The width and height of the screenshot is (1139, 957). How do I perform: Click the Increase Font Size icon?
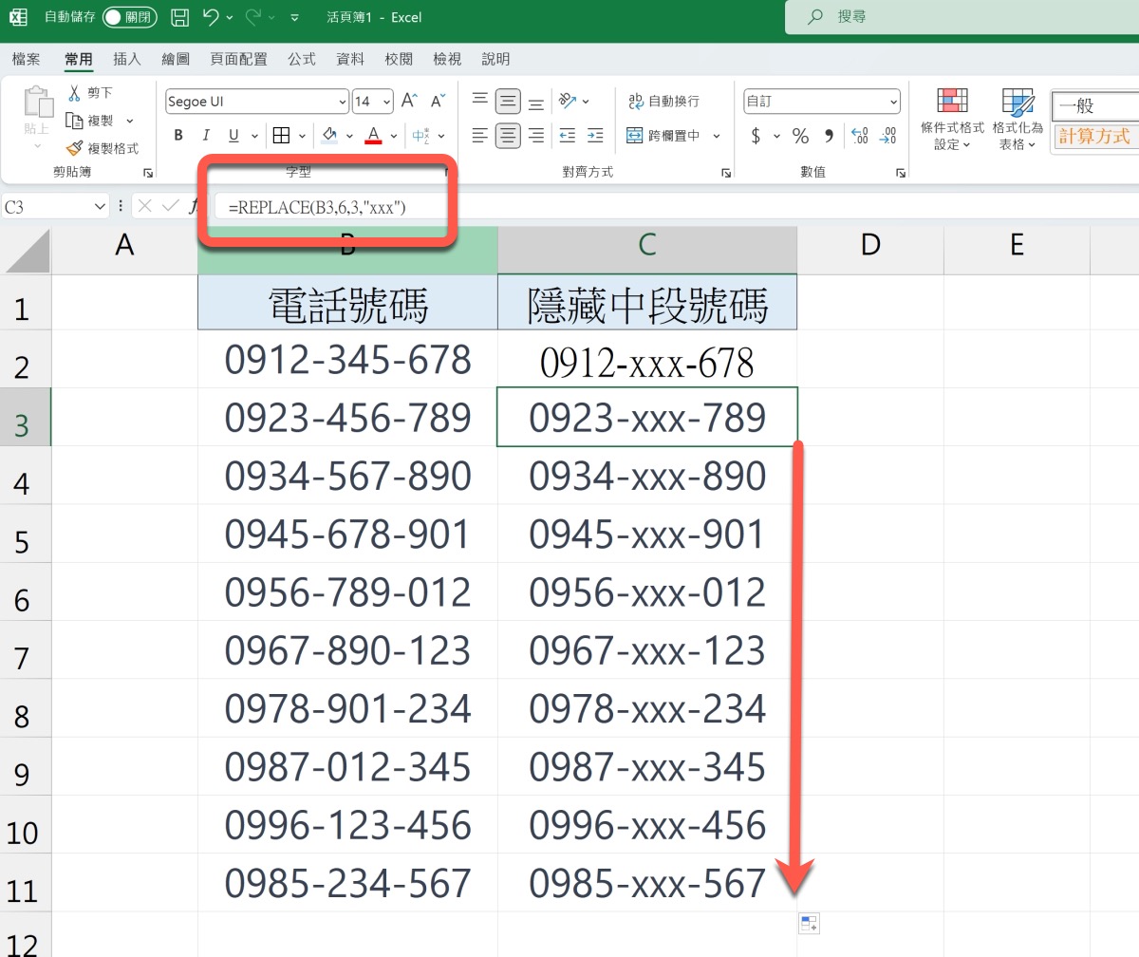409,101
